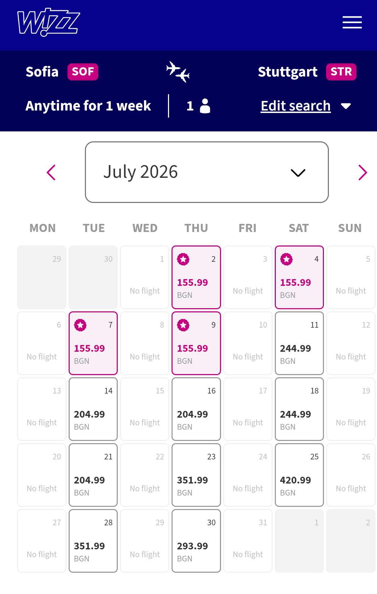
Task: Click the Edit search link
Action: click(x=296, y=106)
